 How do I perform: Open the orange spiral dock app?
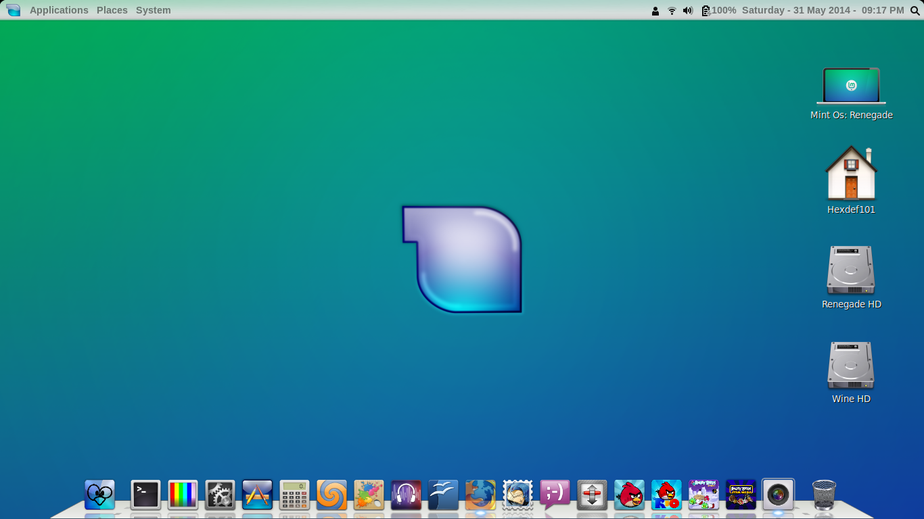[x=331, y=495]
